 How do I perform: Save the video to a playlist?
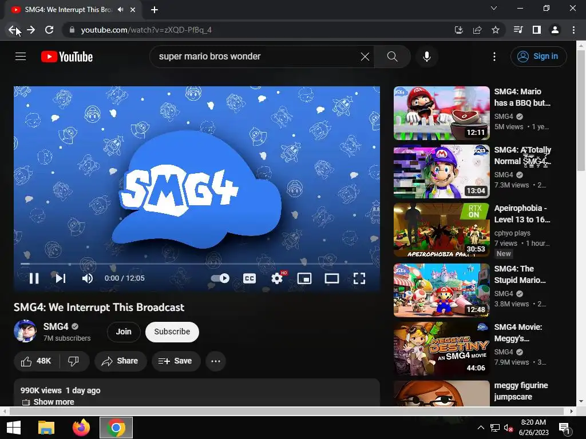click(176, 361)
